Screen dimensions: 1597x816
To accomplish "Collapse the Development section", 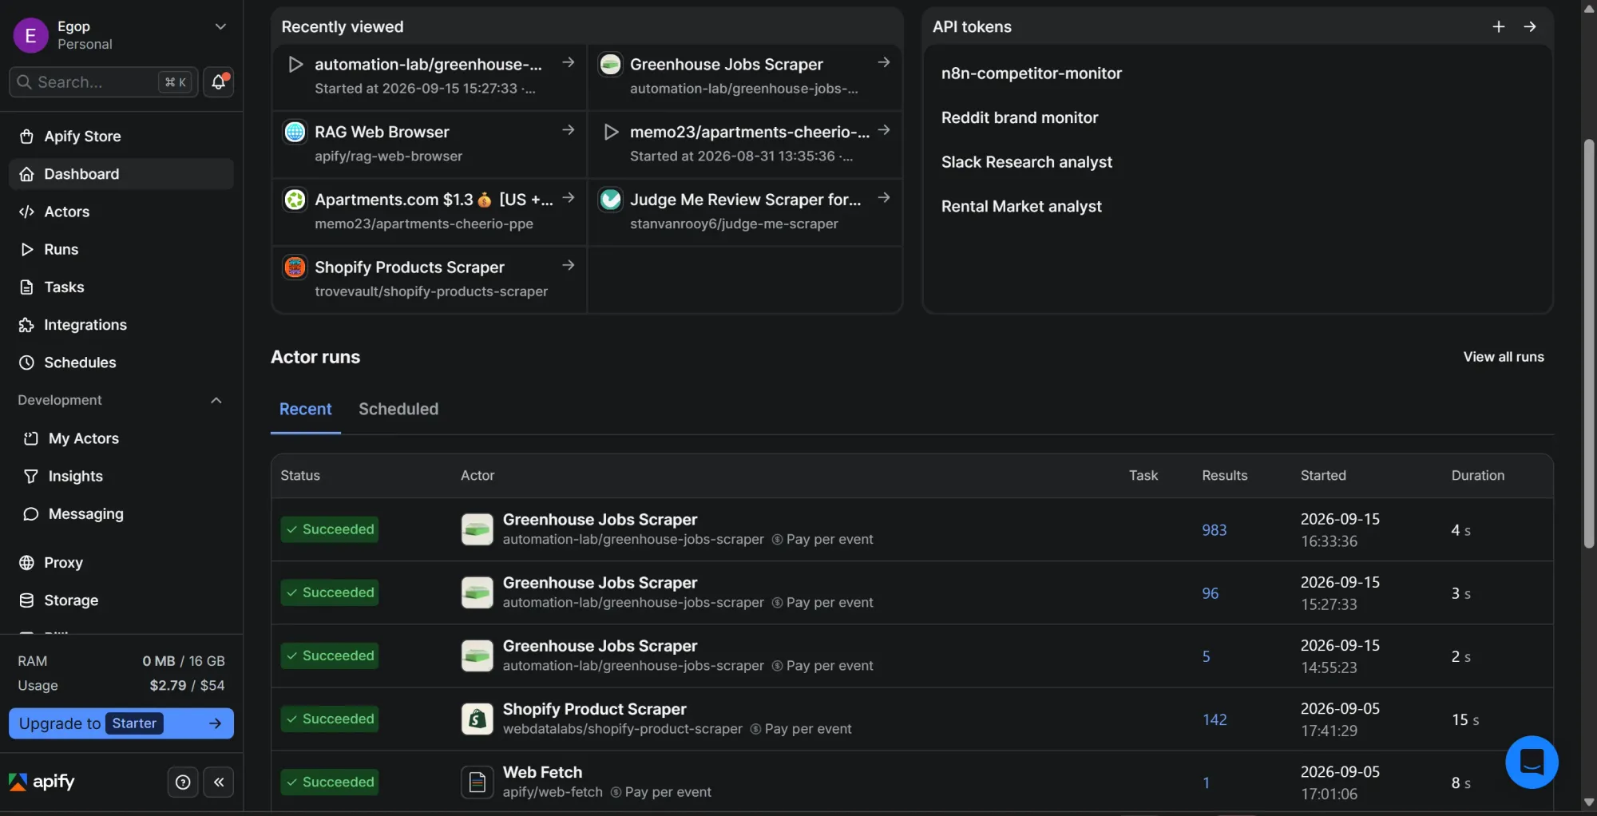I will click(216, 400).
